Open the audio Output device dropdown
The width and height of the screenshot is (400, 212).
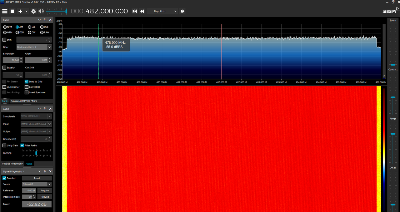[36, 131]
